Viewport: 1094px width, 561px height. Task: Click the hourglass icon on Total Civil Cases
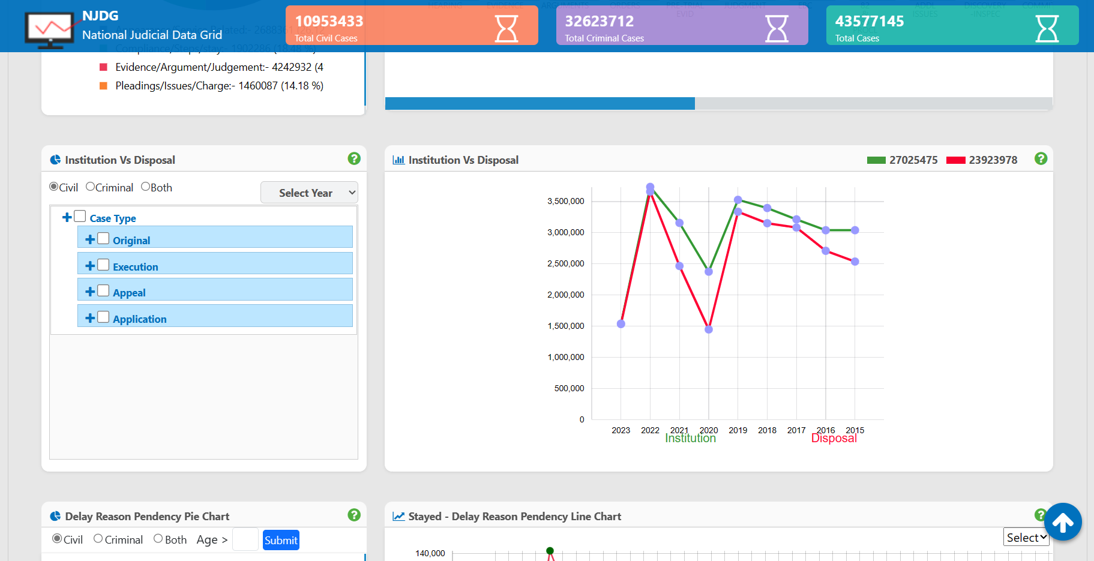coord(506,28)
